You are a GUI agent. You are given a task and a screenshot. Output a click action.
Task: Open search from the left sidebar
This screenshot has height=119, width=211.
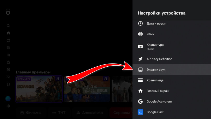coord(8,26)
